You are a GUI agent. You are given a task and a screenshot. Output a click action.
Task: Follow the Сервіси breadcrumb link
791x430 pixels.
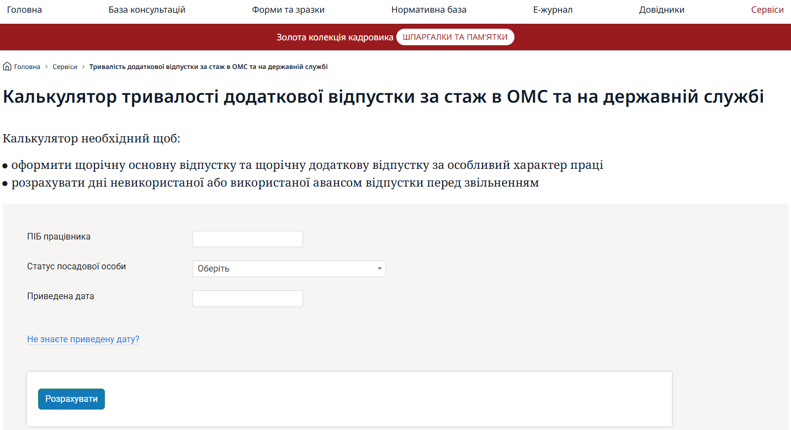65,67
